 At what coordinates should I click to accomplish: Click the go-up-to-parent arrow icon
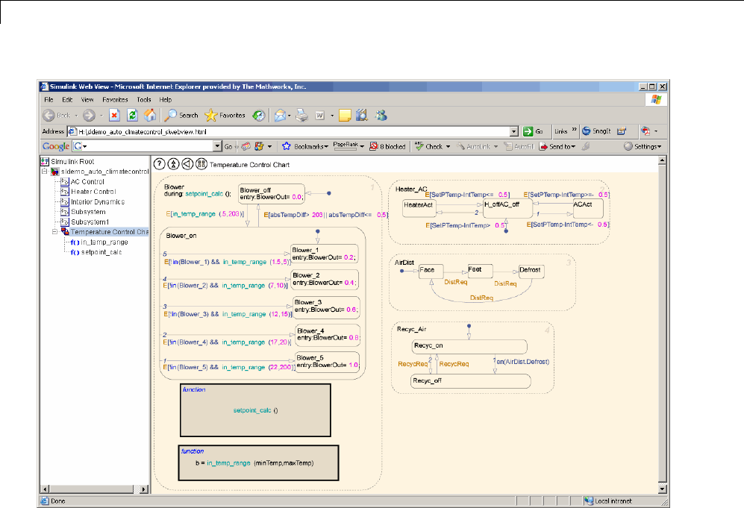point(173,164)
